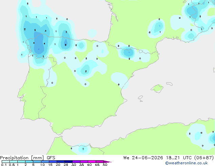Click the 'GFS' model label
The height and width of the screenshot is (166, 215).
pos(51,158)
